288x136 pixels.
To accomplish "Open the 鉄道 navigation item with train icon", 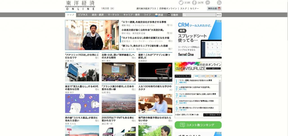I will [x=159, y=15].
